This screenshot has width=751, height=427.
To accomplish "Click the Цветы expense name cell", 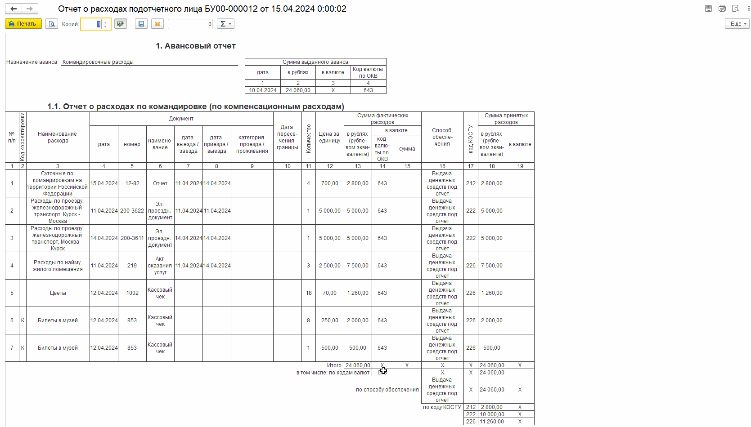I will coord(58,293).
